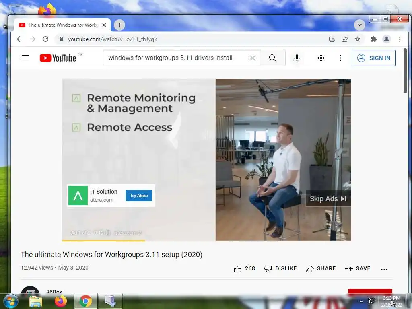The image size is (412, 309).
Task: View site info padlock icon
Action: click(62, 39)
